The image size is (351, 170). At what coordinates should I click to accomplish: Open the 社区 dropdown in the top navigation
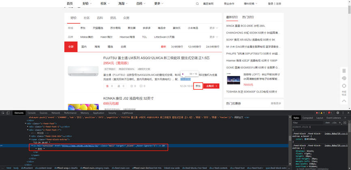(x=105, y=4)
